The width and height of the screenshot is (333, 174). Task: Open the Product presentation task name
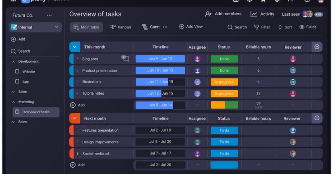click(100, 71)
